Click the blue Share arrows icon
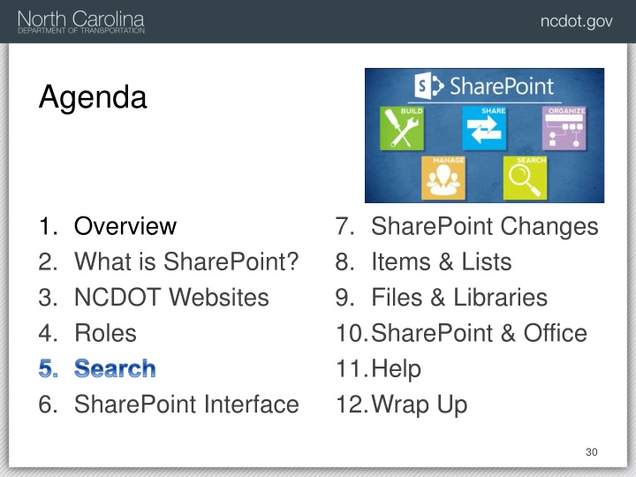 [x=484, y=129]
